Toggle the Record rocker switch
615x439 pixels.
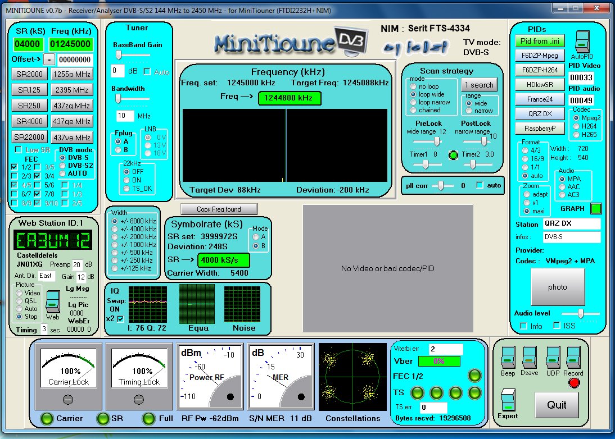[573, 357]
